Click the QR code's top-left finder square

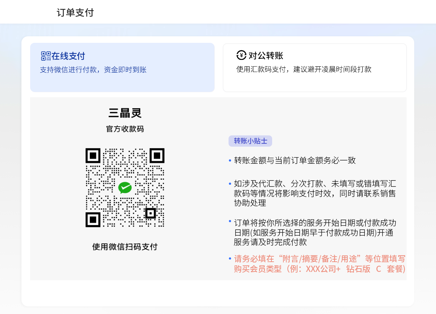click(x=93, y=156)
